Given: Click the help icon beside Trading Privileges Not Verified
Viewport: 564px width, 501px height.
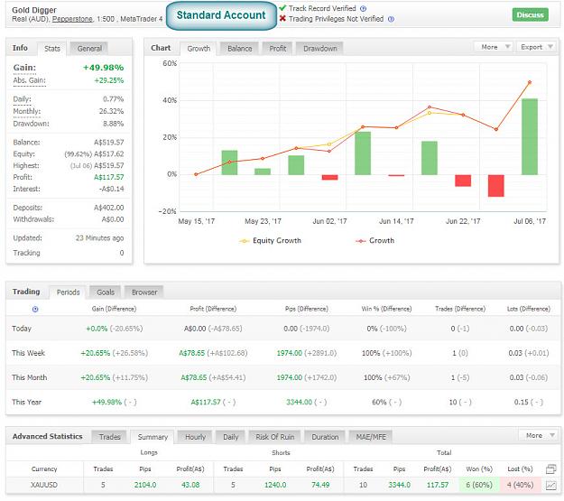Looking at the screenshot, I should pyautogui.click(x=391, y=19).
